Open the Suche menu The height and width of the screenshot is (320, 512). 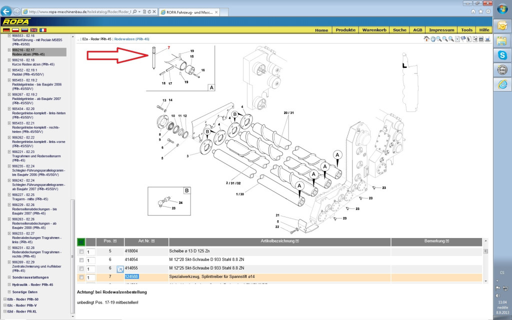click(399, 30)
